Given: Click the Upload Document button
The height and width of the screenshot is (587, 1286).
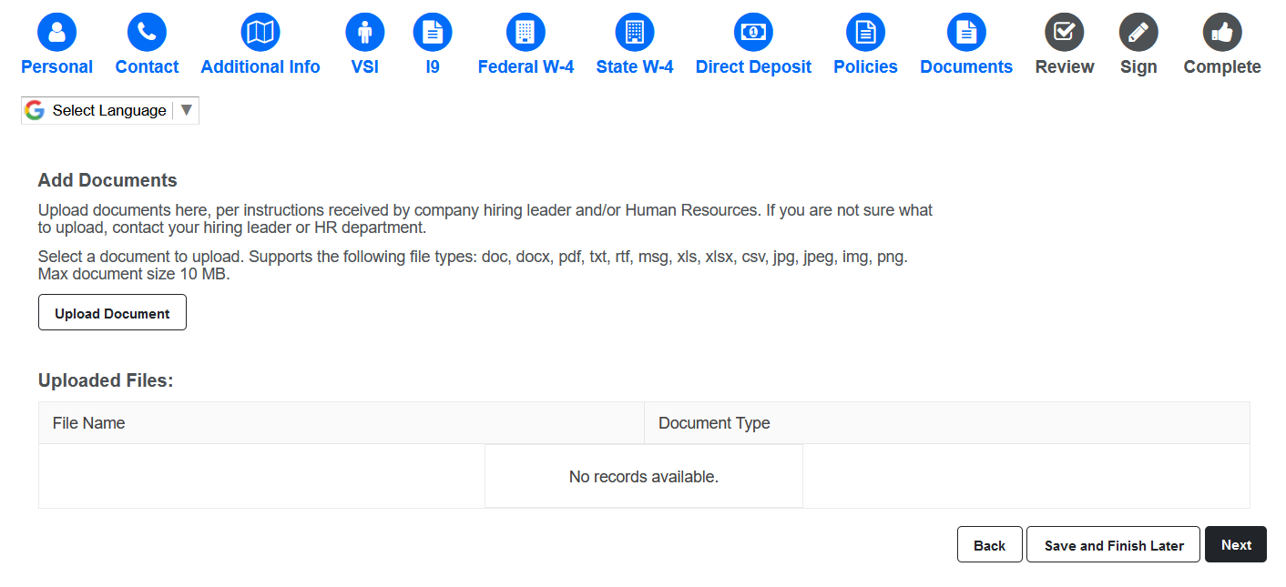Looking at the screenshot, I should click(112, 312).
